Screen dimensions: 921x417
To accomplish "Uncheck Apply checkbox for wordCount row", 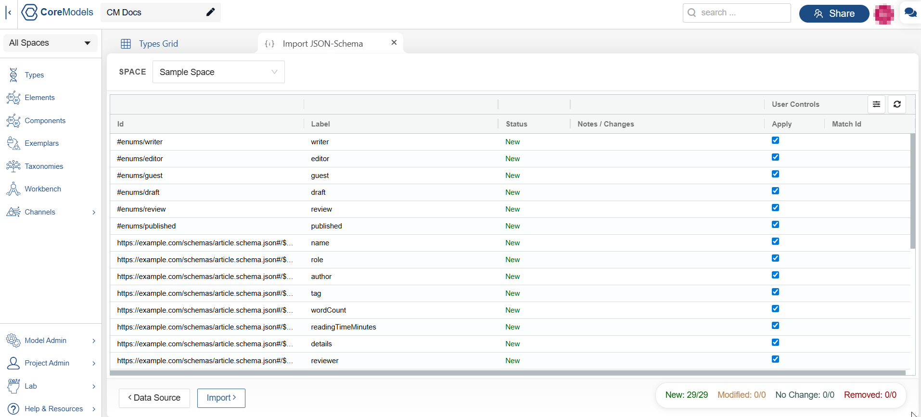I will pyautogui.click(x=775, y=309).
